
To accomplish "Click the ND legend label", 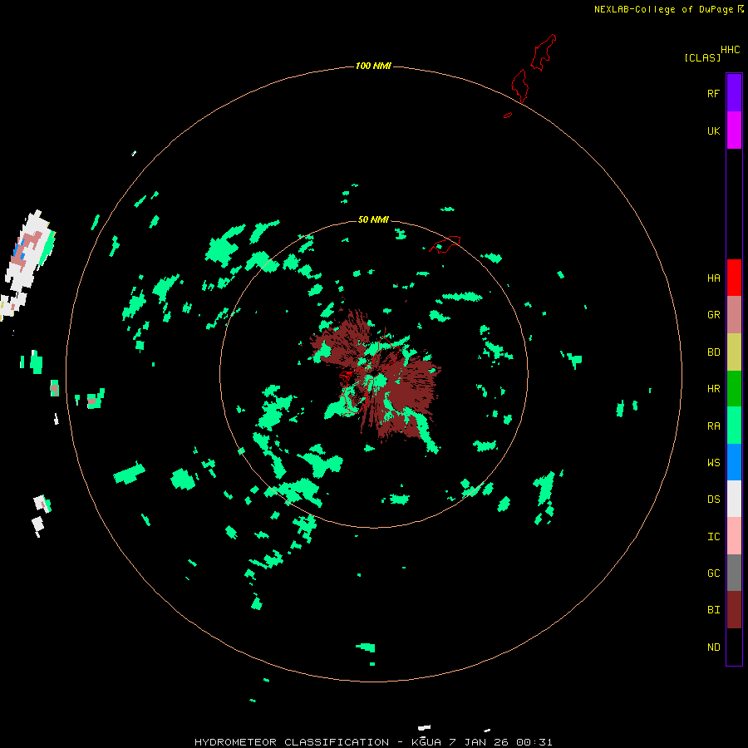I will (x=713, y=647).
